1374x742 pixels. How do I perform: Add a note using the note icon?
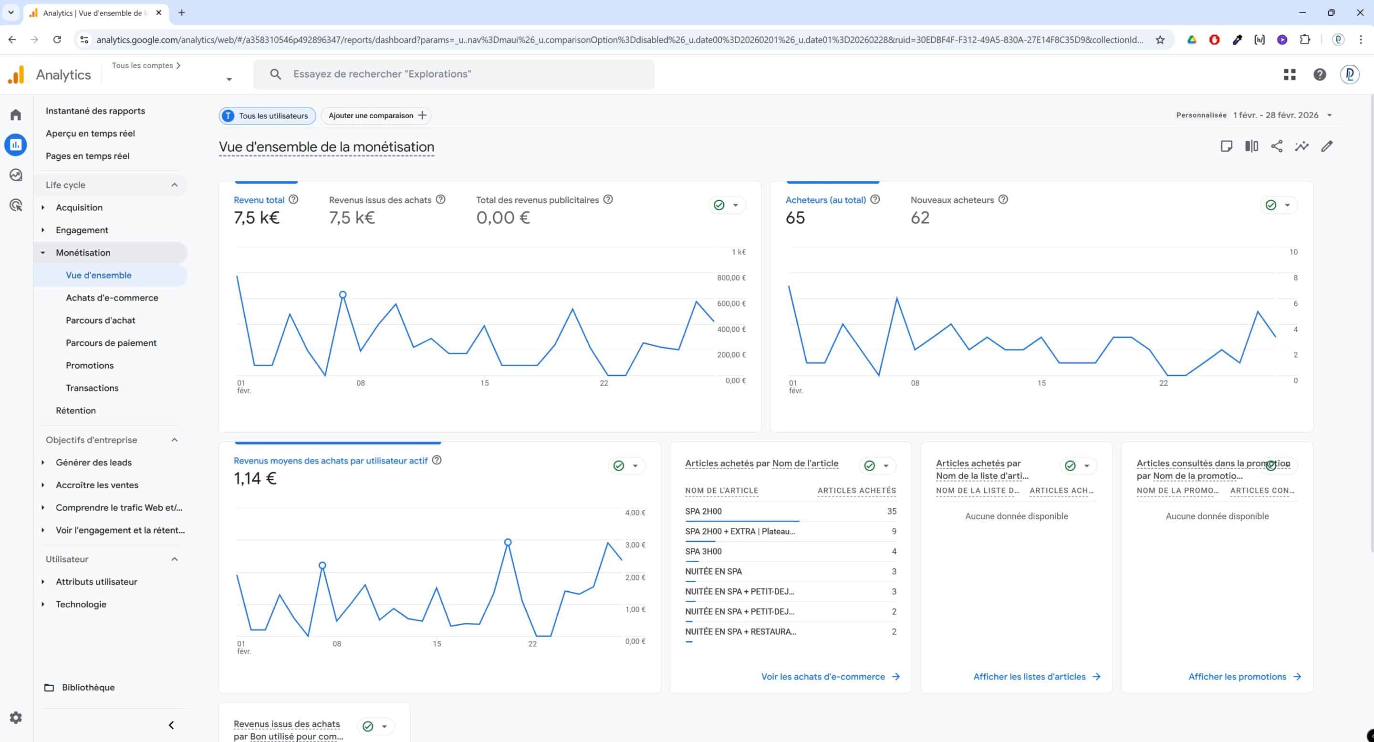(x=1226, y=146)
